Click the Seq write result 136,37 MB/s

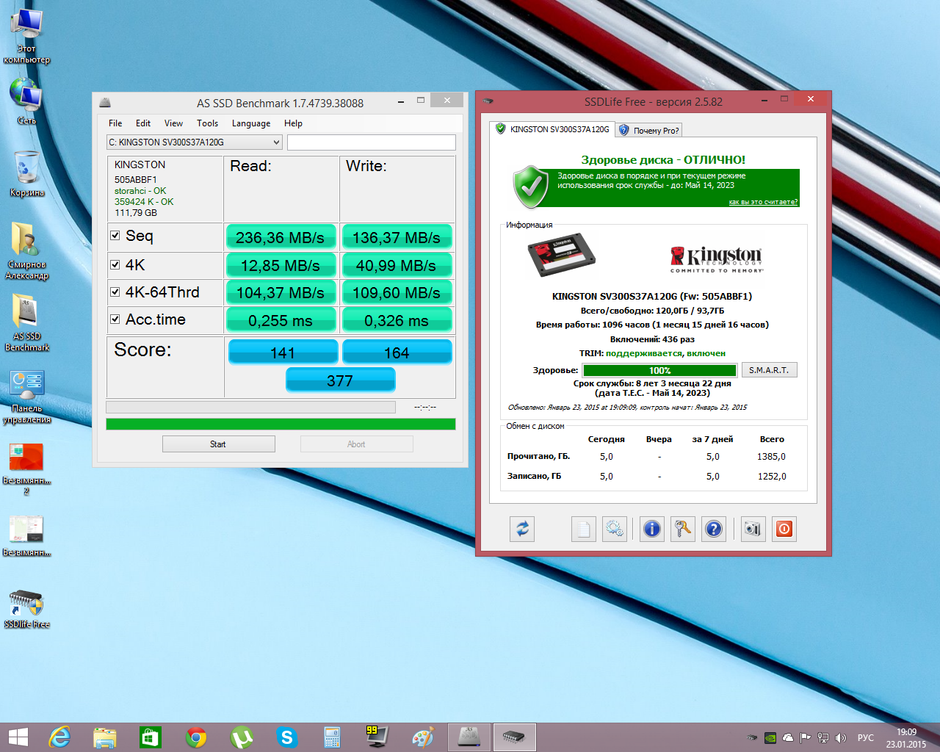pyautogui.click(x=397, y=237)
